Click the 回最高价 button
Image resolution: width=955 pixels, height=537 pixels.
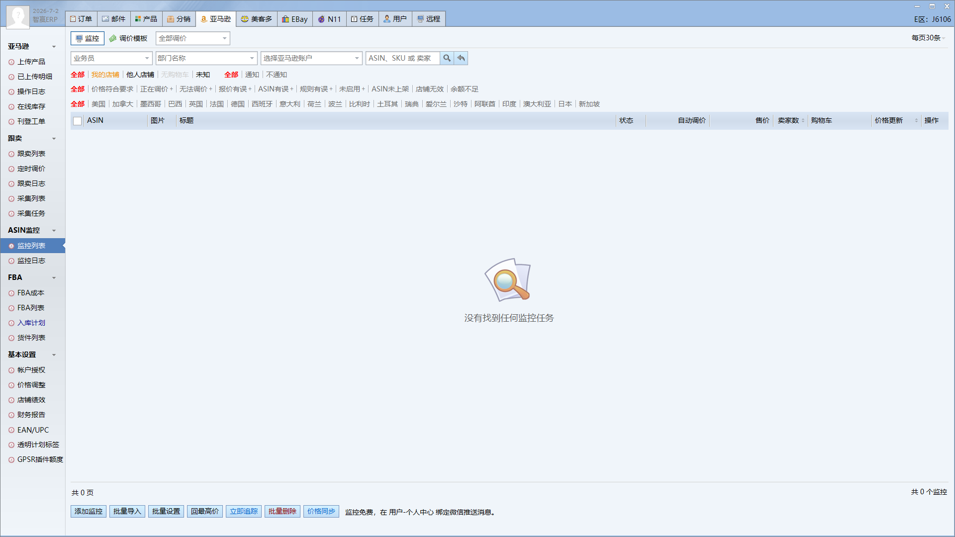pos(205,511)
